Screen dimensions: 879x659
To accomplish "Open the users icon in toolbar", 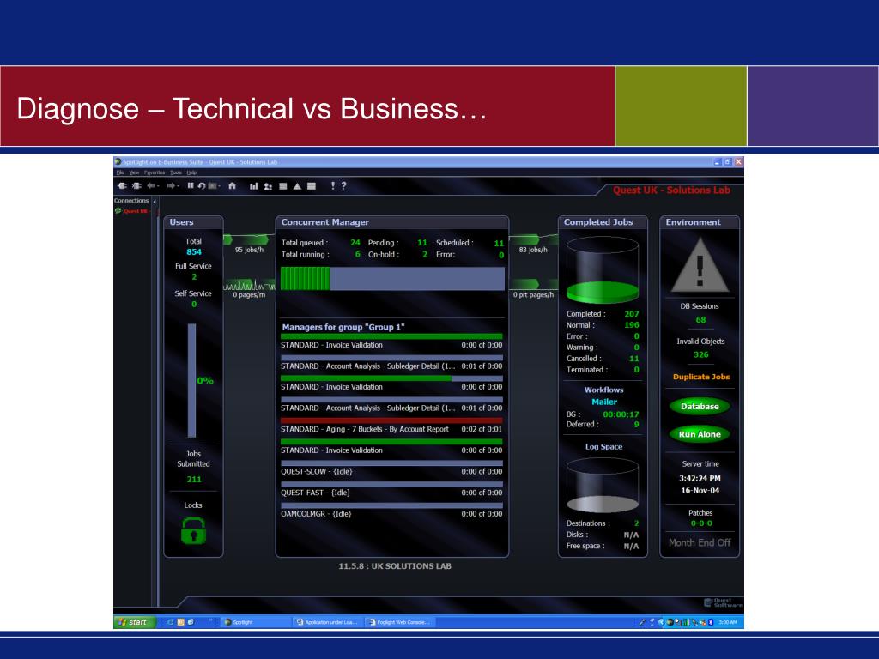I will pos(268,186).
